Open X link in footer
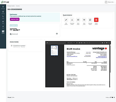This screenshot has height=102, width=116. (114, 97)
